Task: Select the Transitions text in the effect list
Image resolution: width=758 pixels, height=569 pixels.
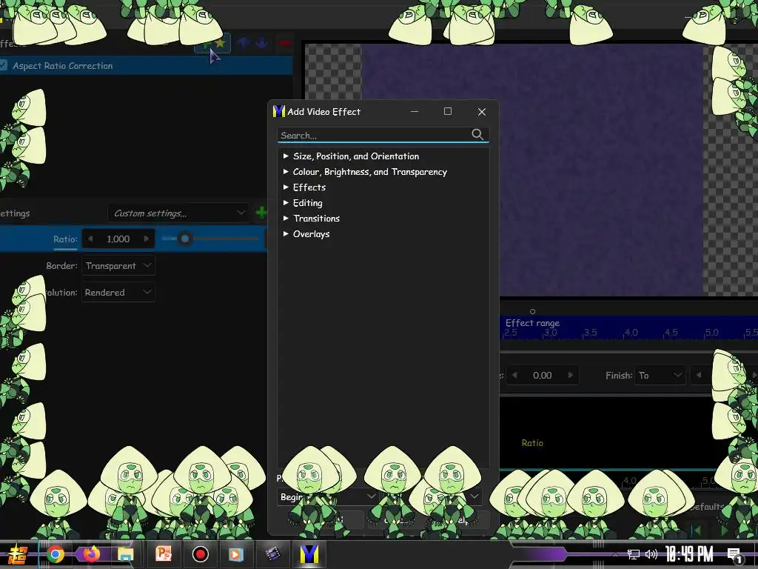Action: (316, 219)
